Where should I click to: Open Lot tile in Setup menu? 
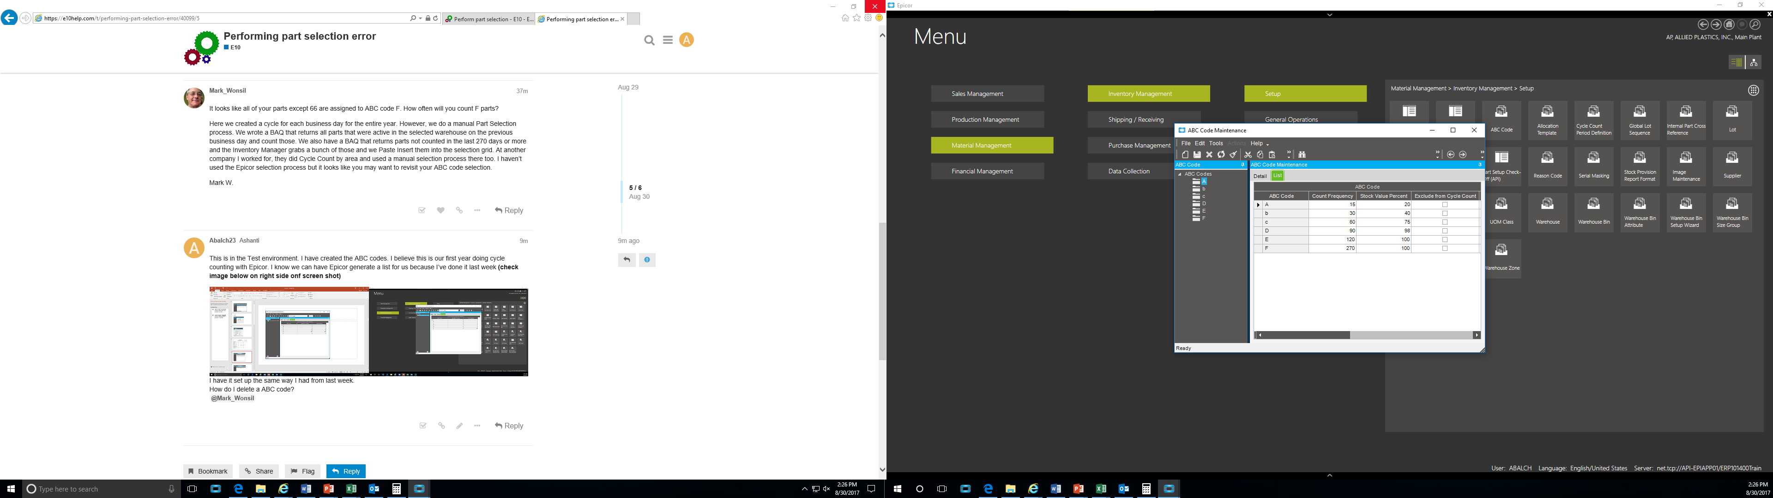click(x=1732, y=120)
